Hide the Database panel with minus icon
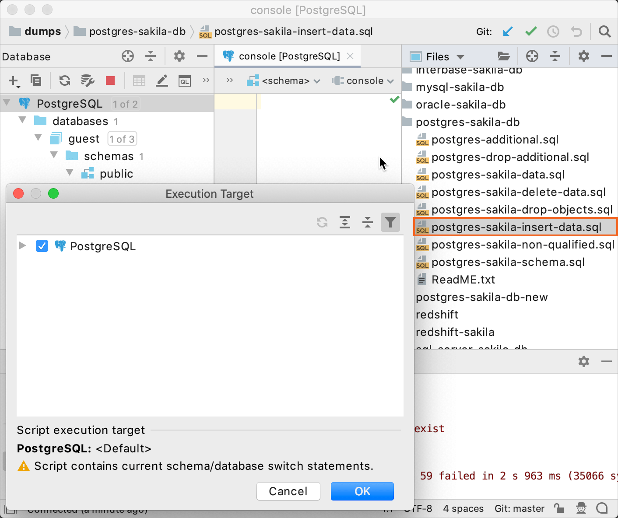This screenshot has height=518, width=618. coord(202,56)
